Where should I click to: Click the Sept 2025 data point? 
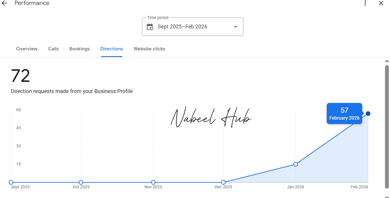pos(11,182)
